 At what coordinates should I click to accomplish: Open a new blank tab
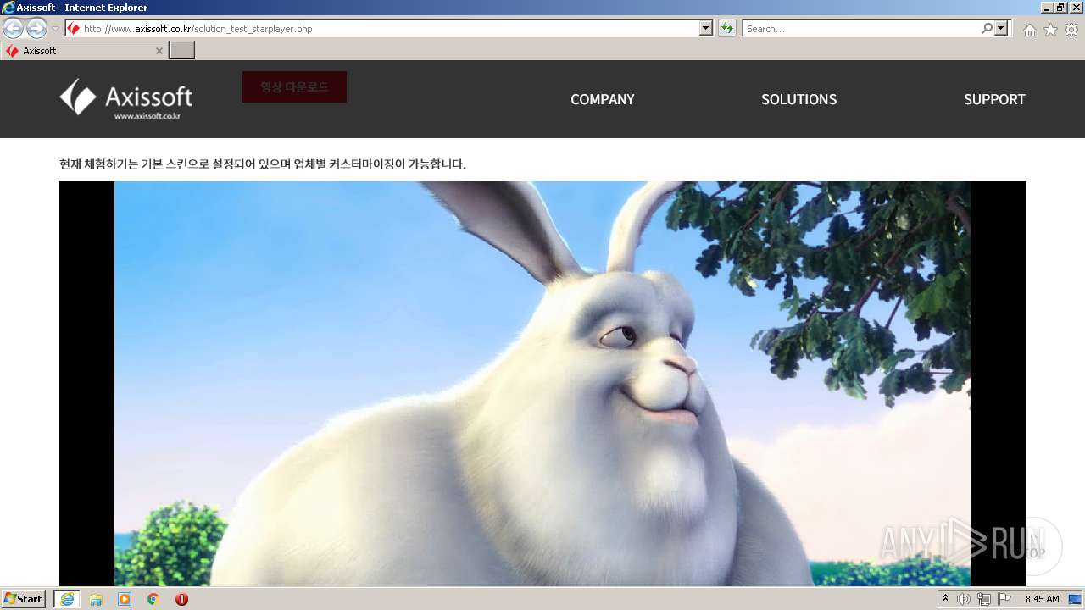pyautogui.click(x=182, y=50)
